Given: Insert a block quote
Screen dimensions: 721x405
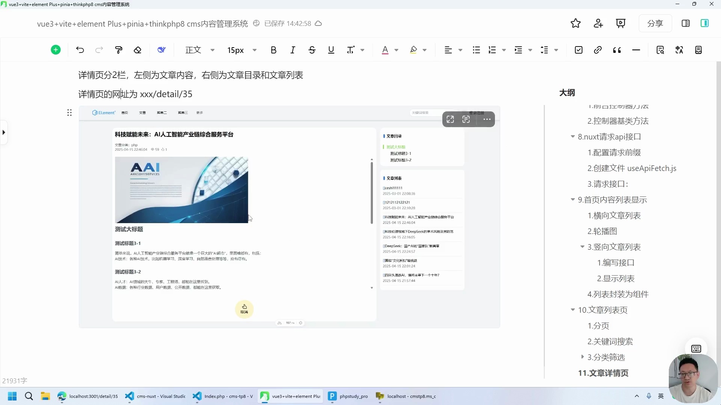Looking at the screenshot, I should click(617, 50).
